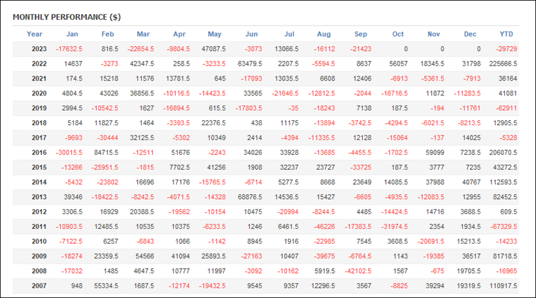
Task: Select the 2017 year row label
Action: (x=39, y=138)
